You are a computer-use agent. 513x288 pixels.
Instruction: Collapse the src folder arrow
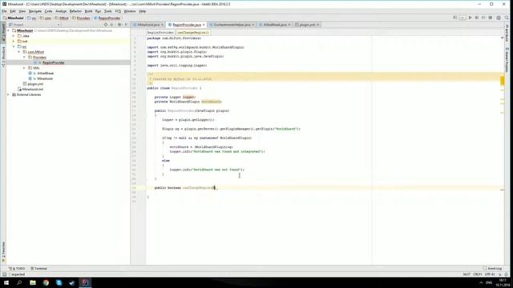point(14,46)
